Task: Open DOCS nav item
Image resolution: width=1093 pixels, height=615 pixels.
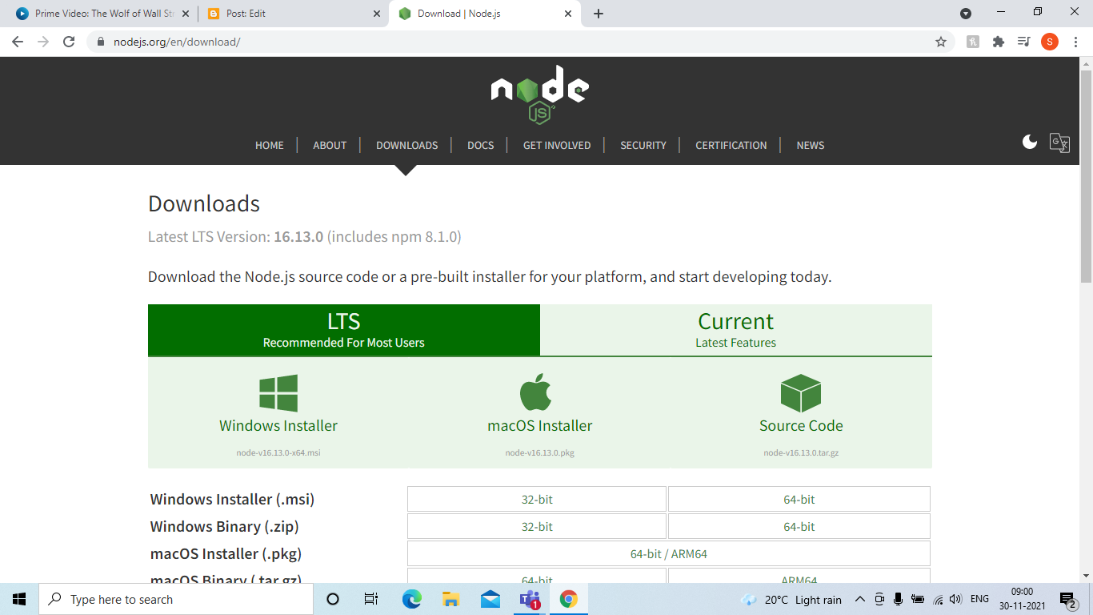Action: point(481,145)
